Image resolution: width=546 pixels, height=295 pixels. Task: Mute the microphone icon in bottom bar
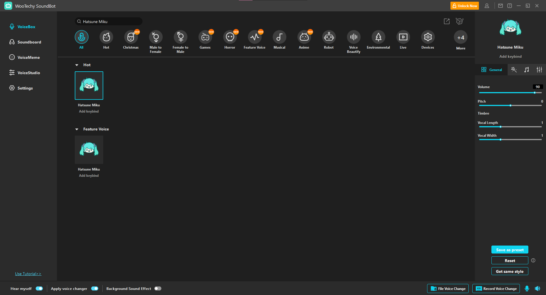527,288
